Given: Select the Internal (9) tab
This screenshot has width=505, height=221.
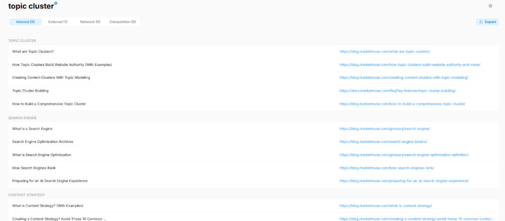Looking at the screenshot, I should (26, 22).
